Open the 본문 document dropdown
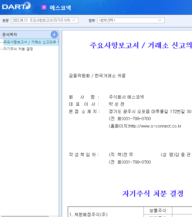This screenshot has width=192, height=217. click(45, 20)
